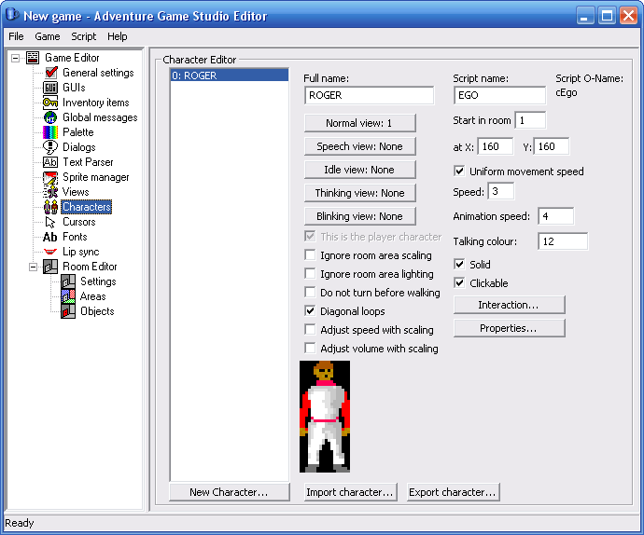Click the Cursors arrow pointer icon
Screen dimensions: 644x535
pos(50,222)
